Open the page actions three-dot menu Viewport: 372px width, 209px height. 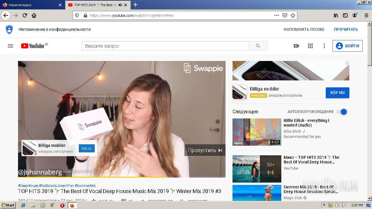point(276,15)
